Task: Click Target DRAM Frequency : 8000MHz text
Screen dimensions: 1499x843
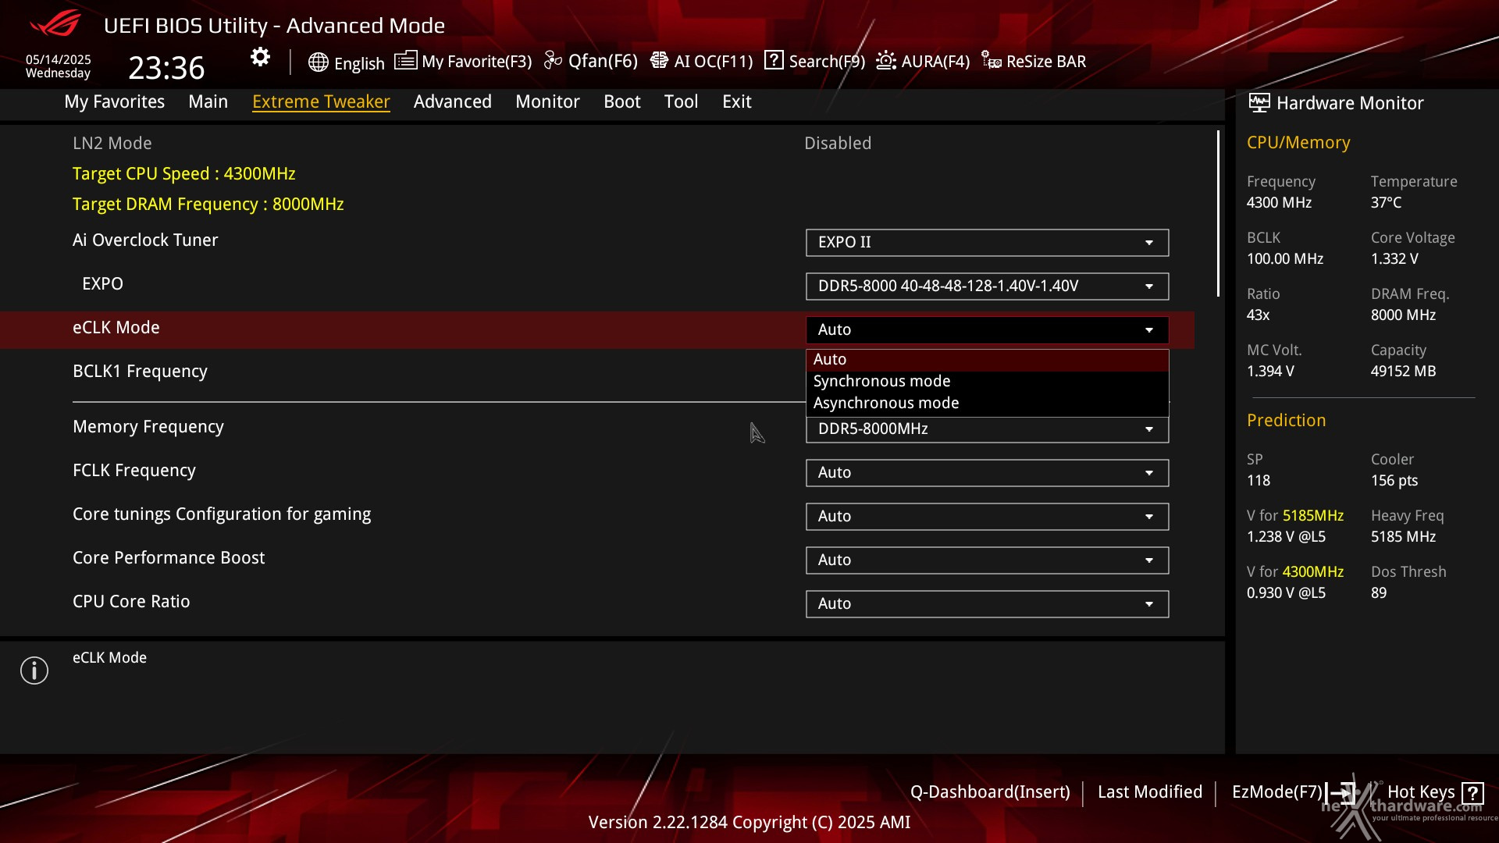Action: [x=208, y=205]
